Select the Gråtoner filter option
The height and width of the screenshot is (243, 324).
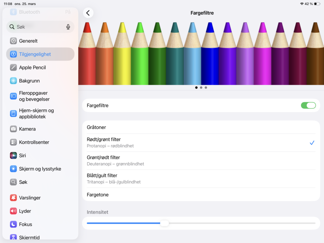[x=201, y=127]
